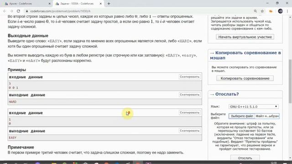Screen dimensions: 292x164
Task: Open a new browser tab
Action: pos(109,4)
